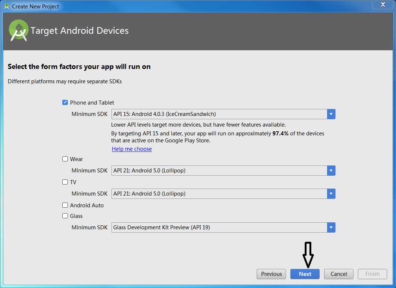Click the Create New Project window title
The width and height of the screenshot is (396, 288).
[35, 7]
